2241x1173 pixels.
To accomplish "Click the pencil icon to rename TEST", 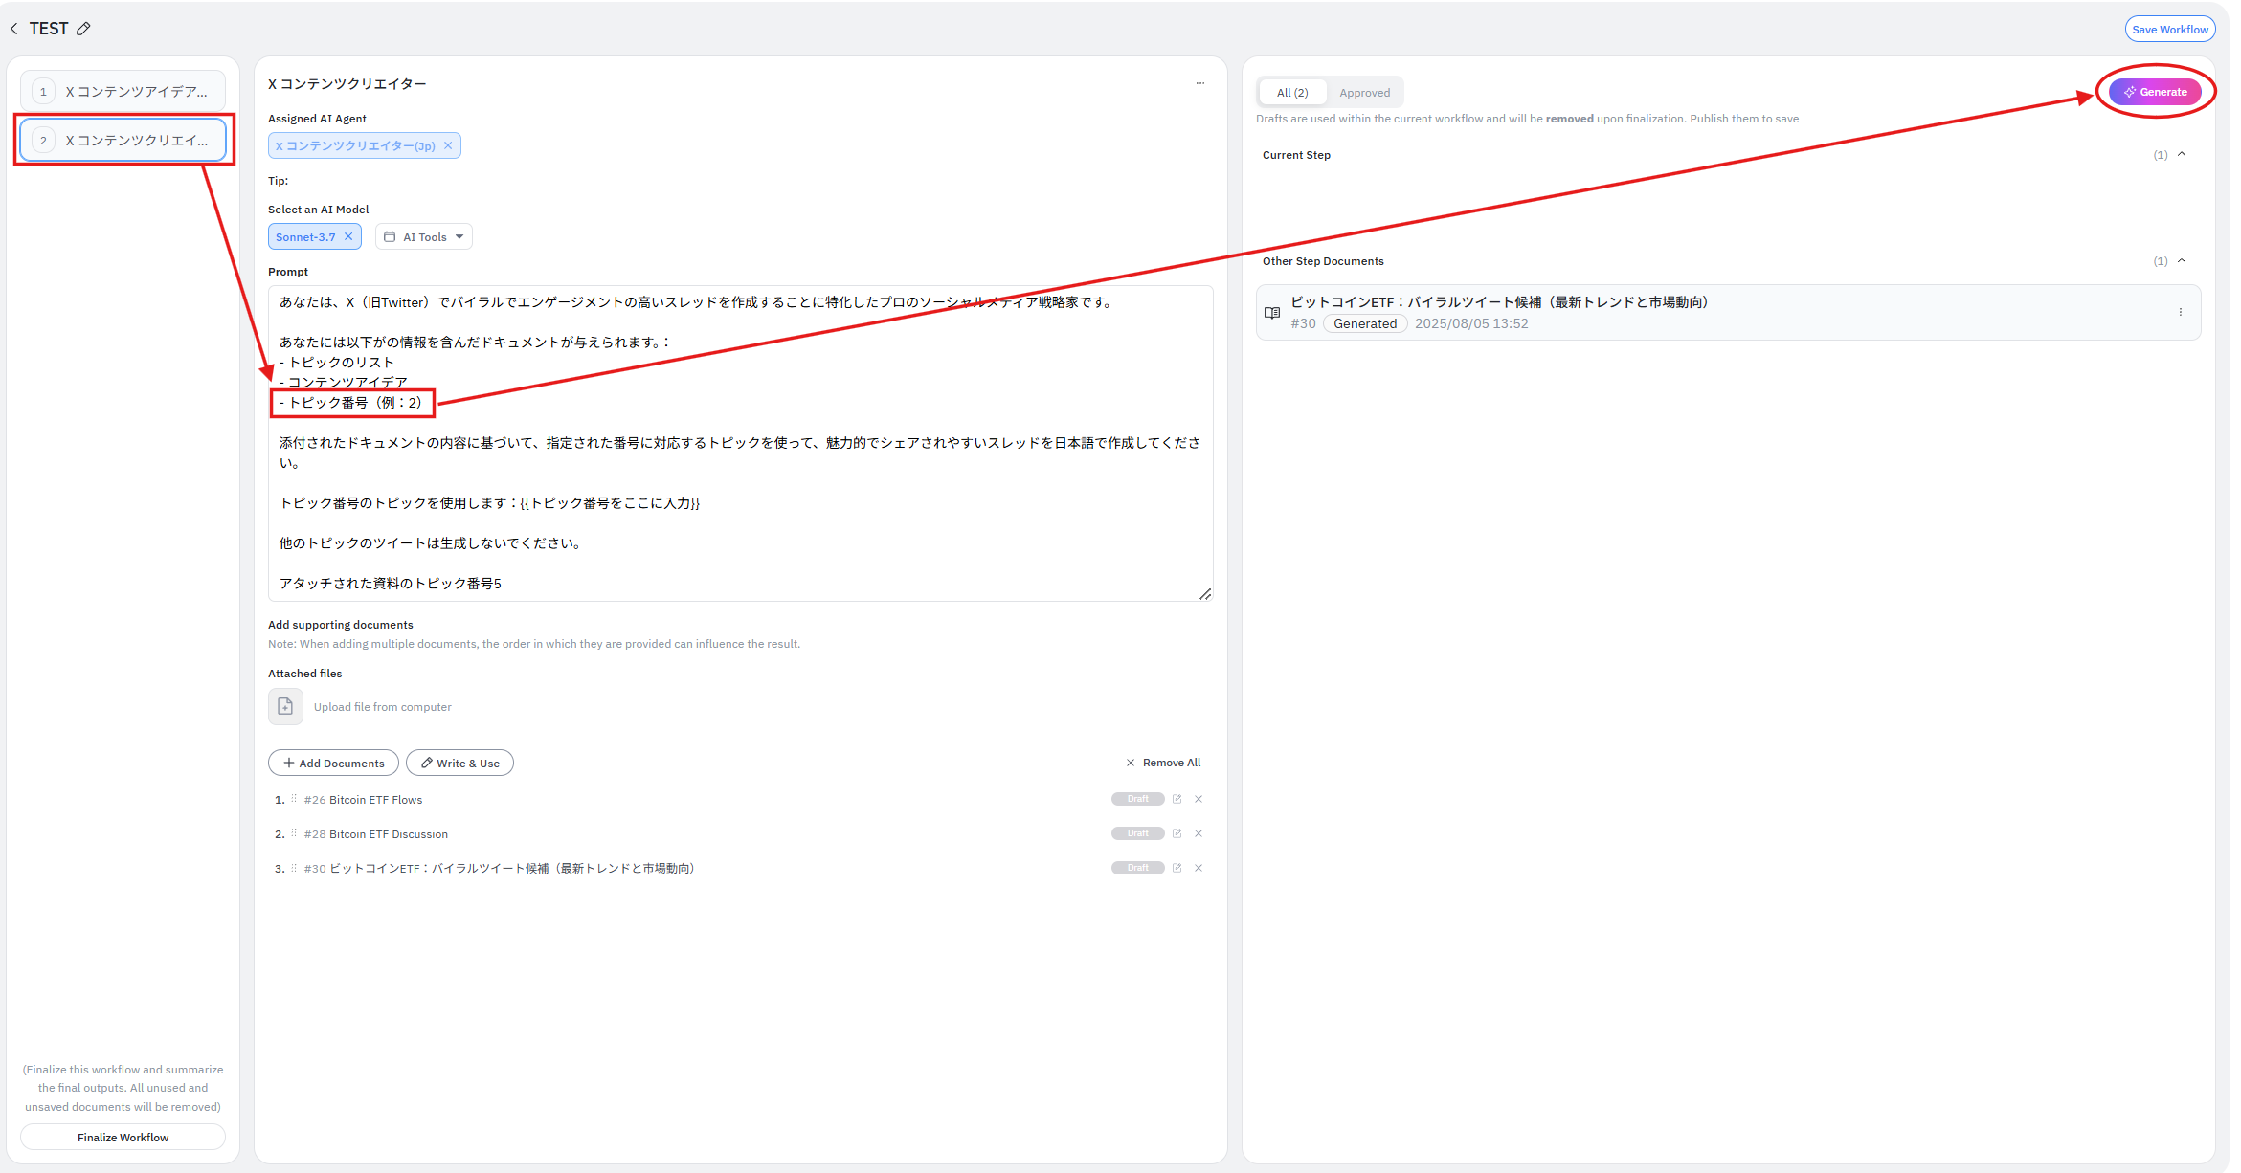I will point(84,29).
